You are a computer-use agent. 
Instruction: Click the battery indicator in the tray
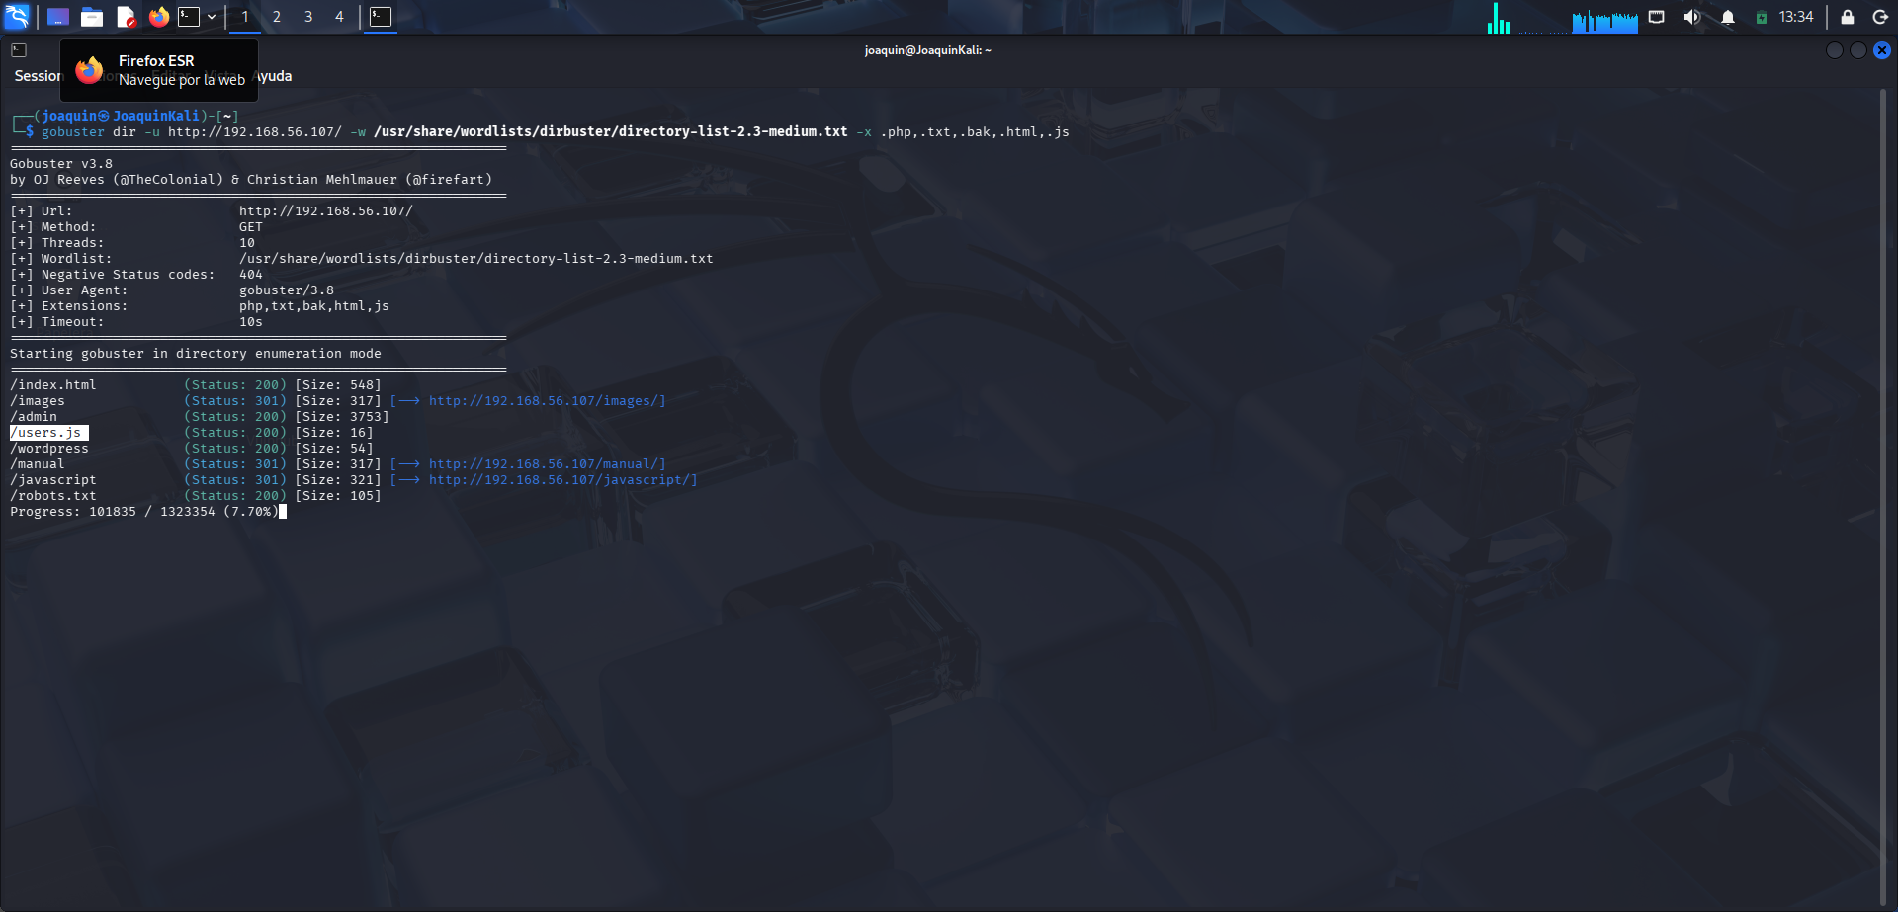point(1761,17)
